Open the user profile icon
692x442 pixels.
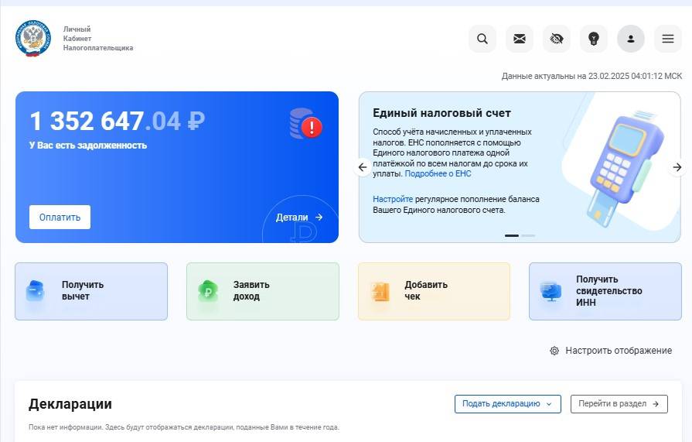631,39
